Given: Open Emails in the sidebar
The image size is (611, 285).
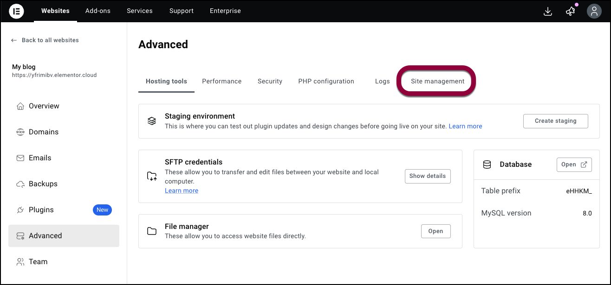Looking at the screenshot, I should pos(64,158).
